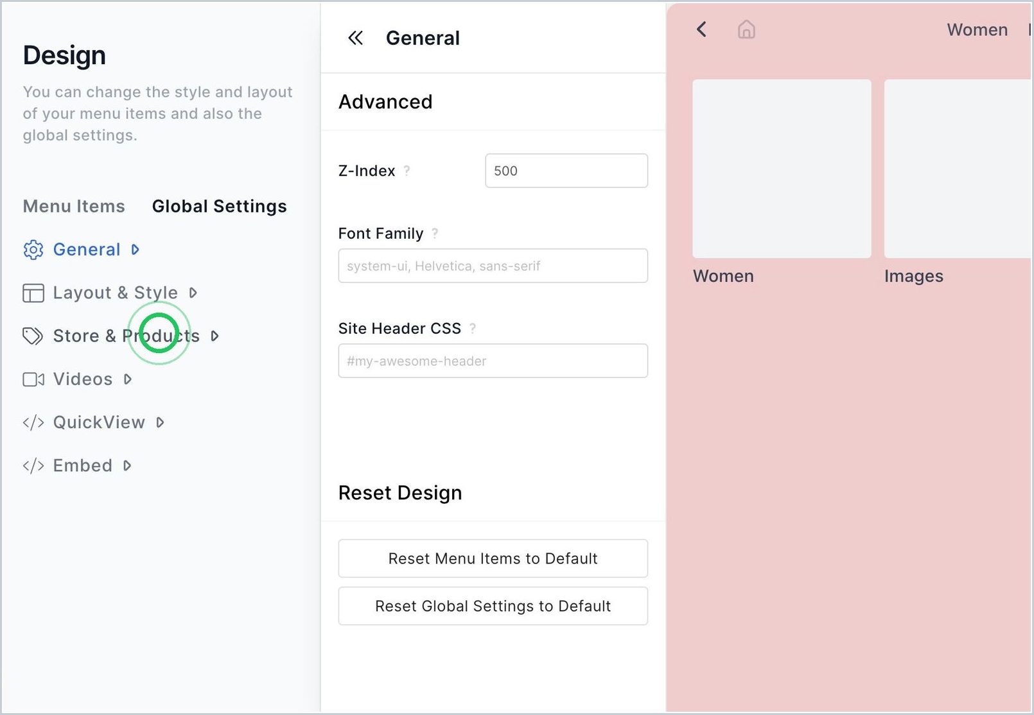Focus the Font Family input field
Viewport: 1034px width, 715px height.
click(493, 266)
